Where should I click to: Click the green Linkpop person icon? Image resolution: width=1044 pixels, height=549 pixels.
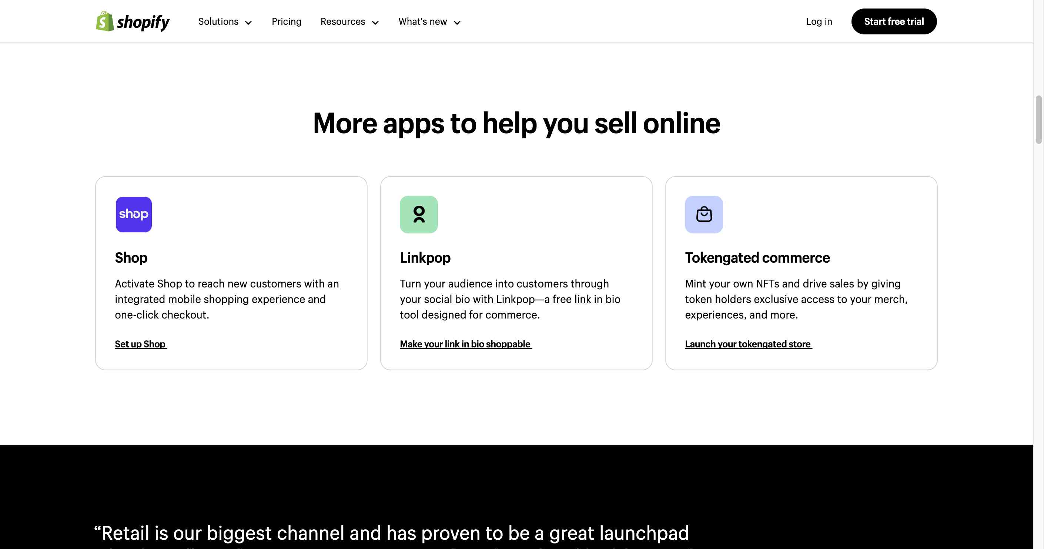click(x=419, y=215)
